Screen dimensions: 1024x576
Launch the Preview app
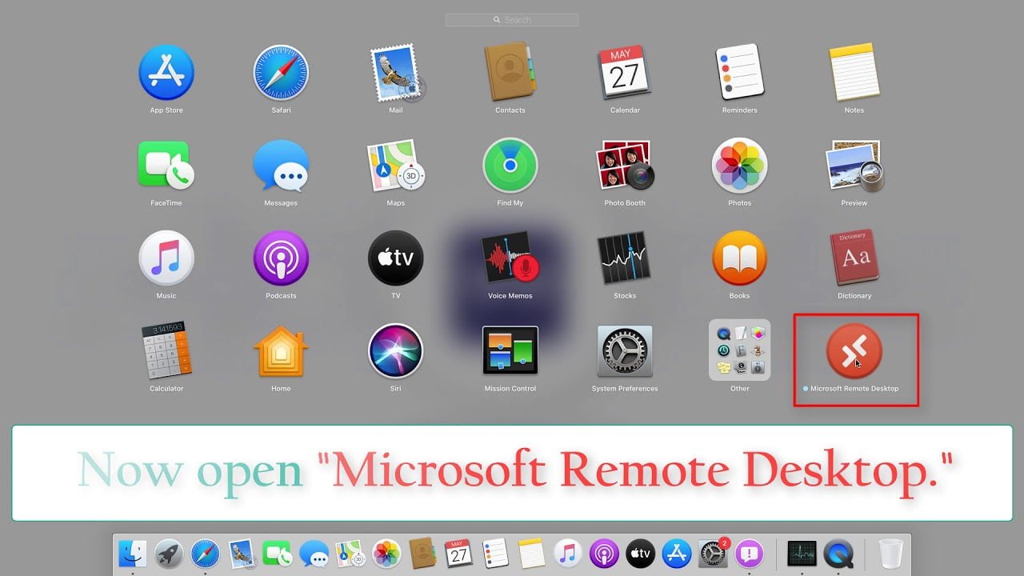tap(854, 166)
